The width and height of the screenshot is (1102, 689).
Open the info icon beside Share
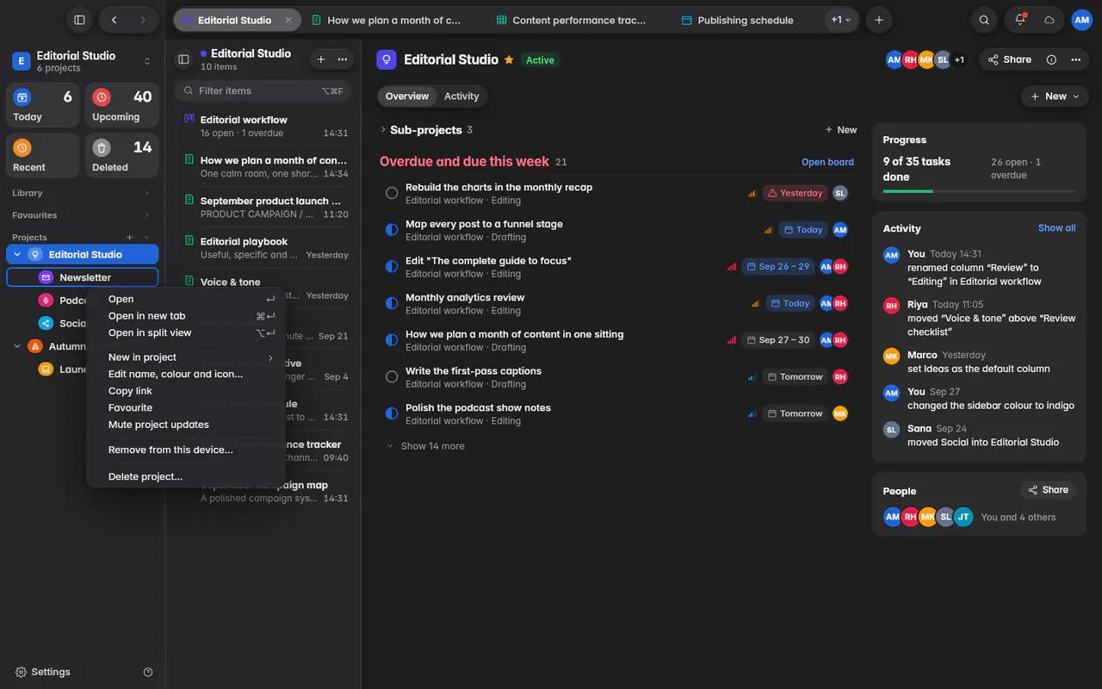pos(1051,59)
